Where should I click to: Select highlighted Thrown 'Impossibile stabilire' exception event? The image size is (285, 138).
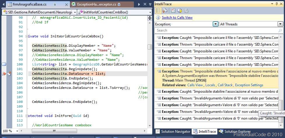[x=216, y=78]
